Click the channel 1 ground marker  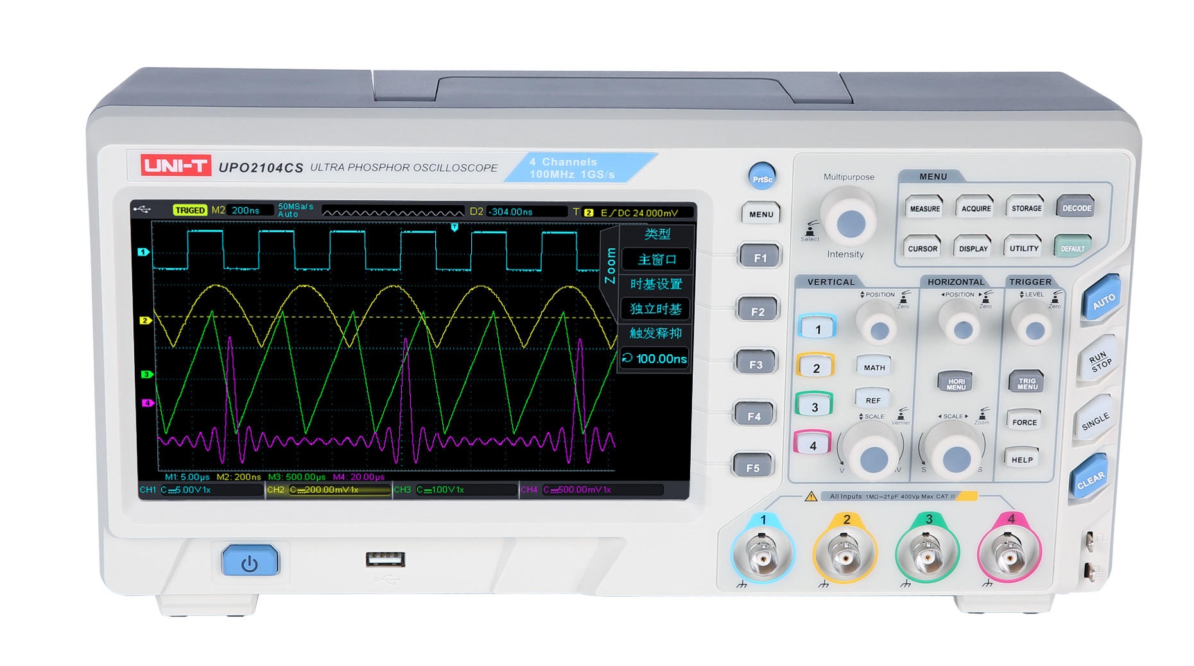(x=144, y=252)
